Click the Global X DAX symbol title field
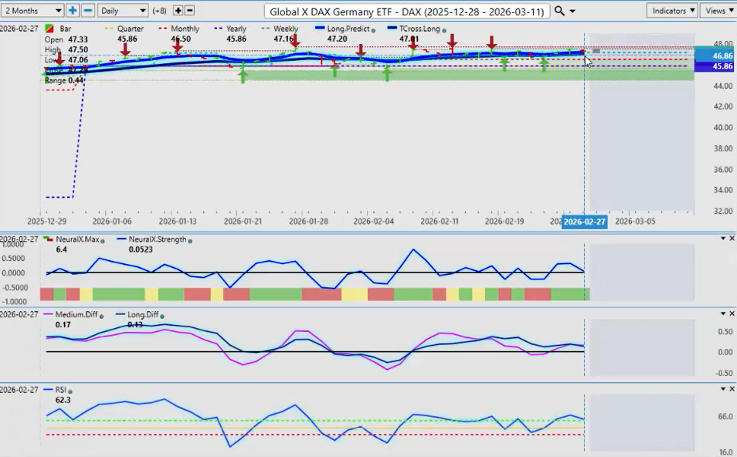Image resolution: width=737 pixels, height=457 pixels. [x=406, y=12]
